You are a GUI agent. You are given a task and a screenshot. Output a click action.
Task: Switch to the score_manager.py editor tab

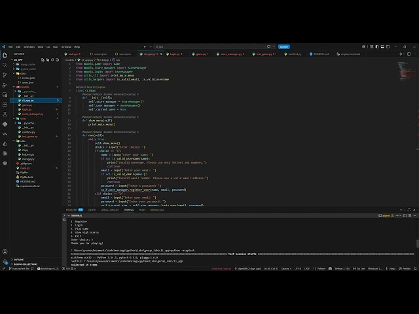coord(230,54)
